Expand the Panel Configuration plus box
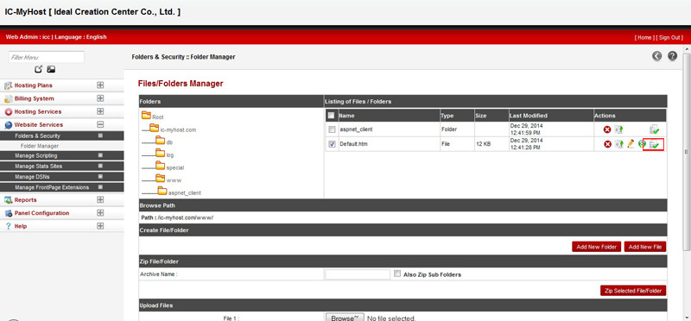The width and height of the screenshot is (691, 321). point(100,213)
